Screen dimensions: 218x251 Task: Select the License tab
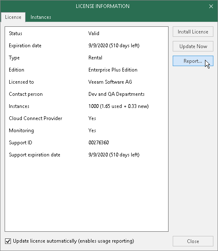(x=13, y=17)
